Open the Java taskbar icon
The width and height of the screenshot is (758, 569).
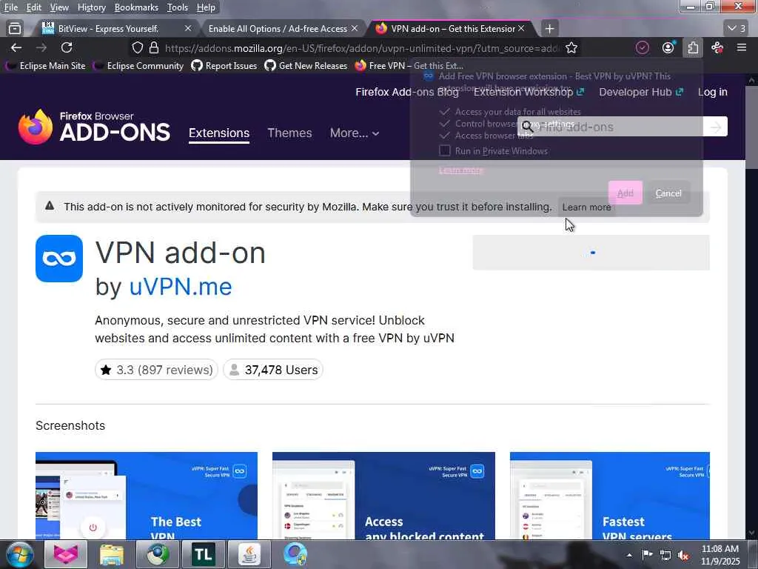click(249, 554)
